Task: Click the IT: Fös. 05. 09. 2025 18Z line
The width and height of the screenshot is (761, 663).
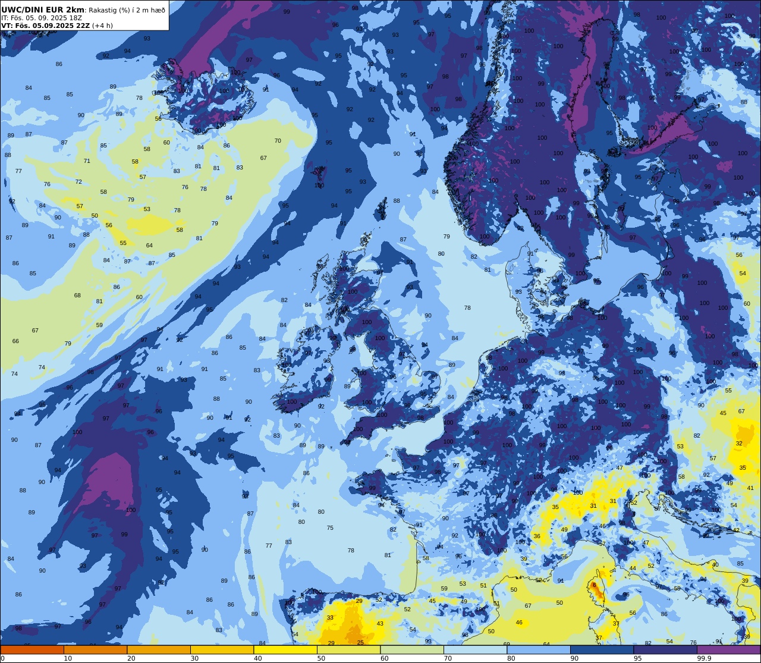Action: (42, 18)
